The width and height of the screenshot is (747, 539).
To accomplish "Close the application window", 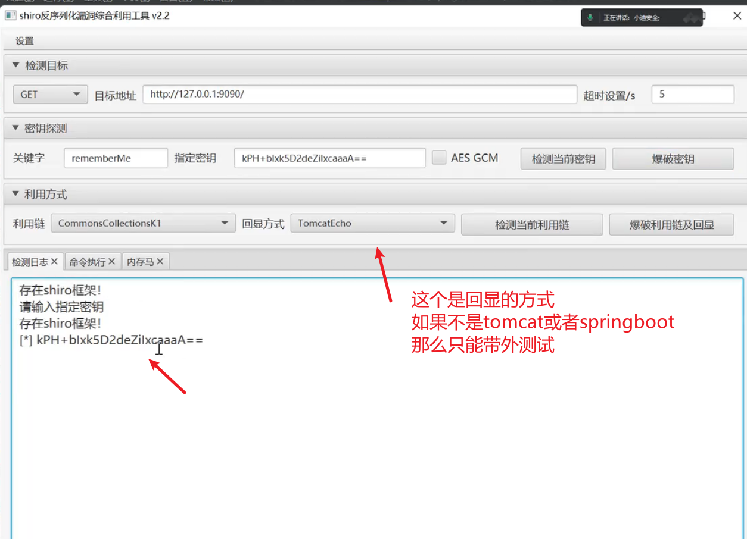I will click(737, 16).
